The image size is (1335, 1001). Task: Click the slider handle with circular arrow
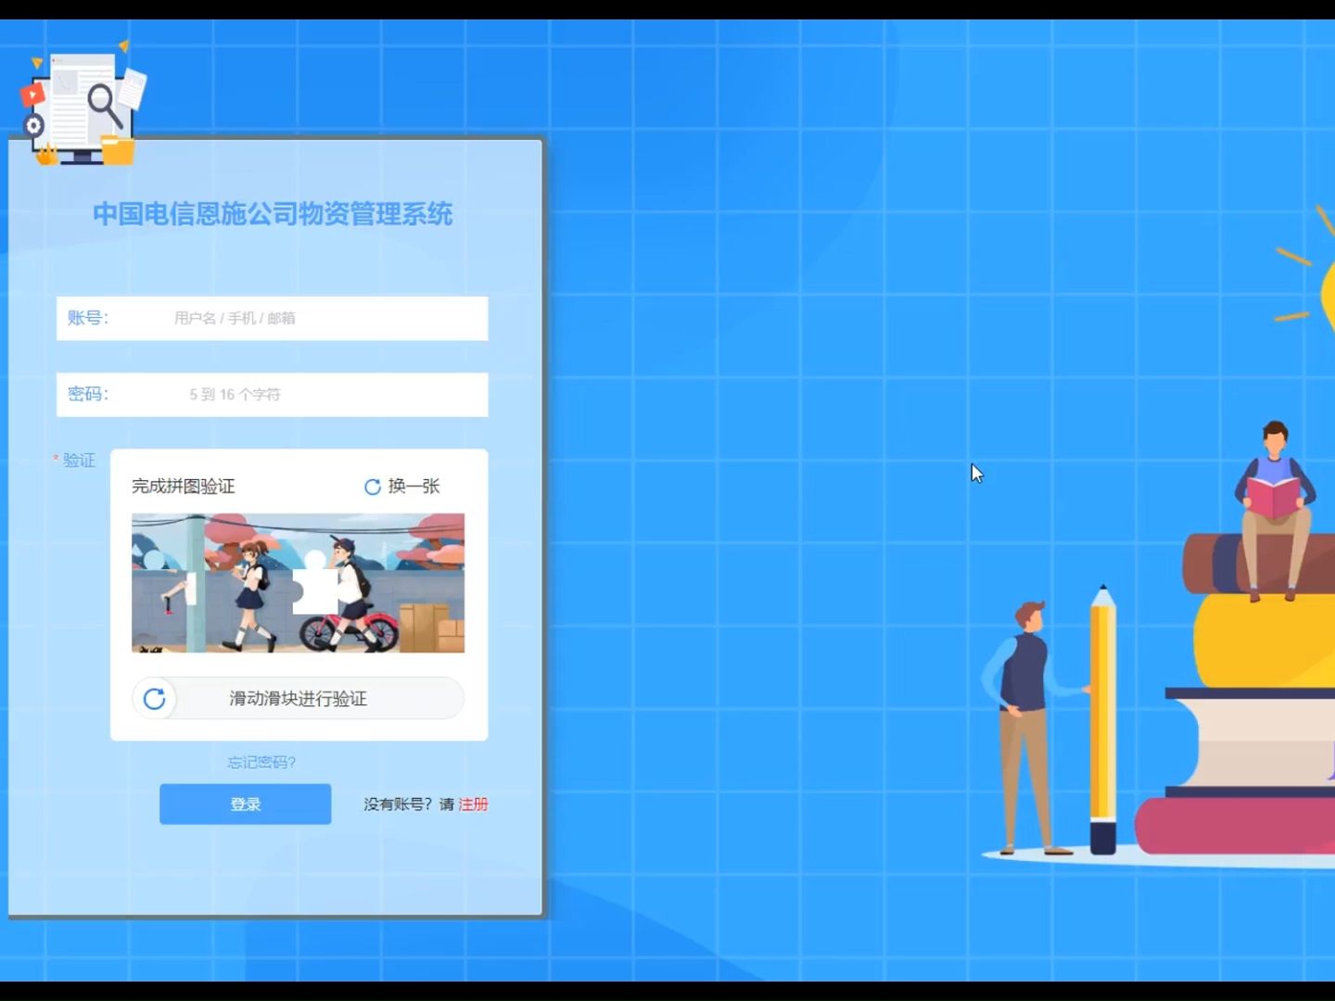(x=155, y=698)
